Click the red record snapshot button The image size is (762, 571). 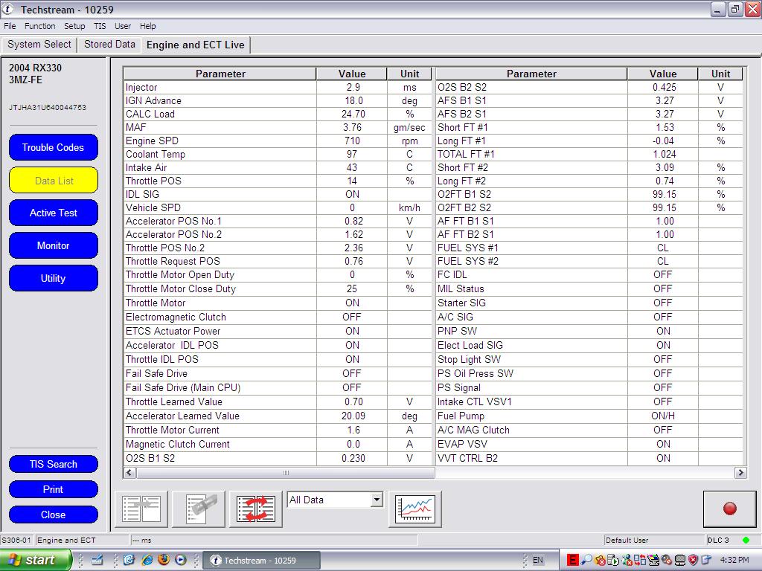(729, 509)
